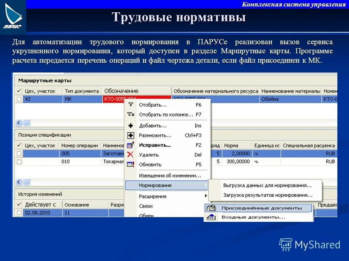Click the left scroll arrow under Маршрутные карты
Screen dimensions: 349x261
pyautogui.click(x=19, y=123)
